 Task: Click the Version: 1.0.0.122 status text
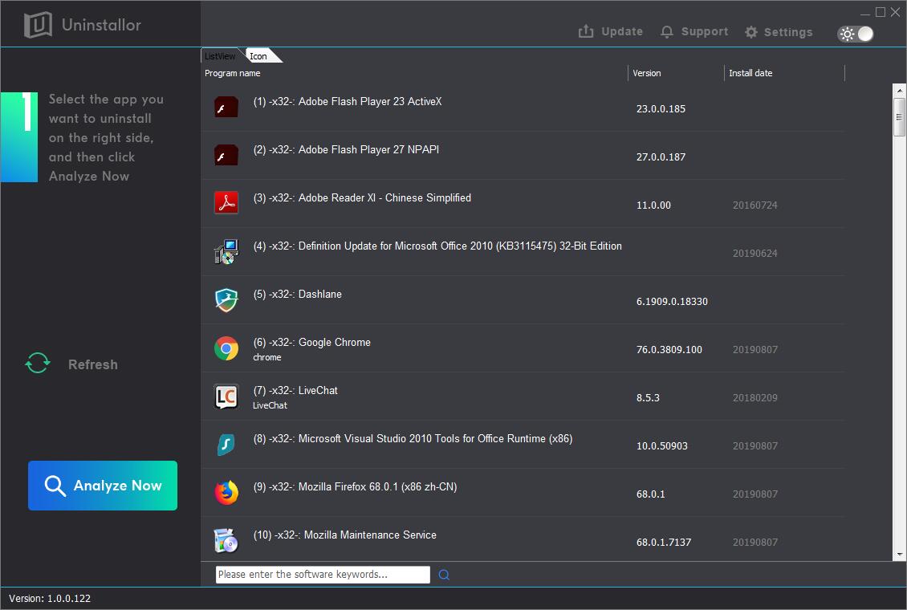[x=50, y=599]
